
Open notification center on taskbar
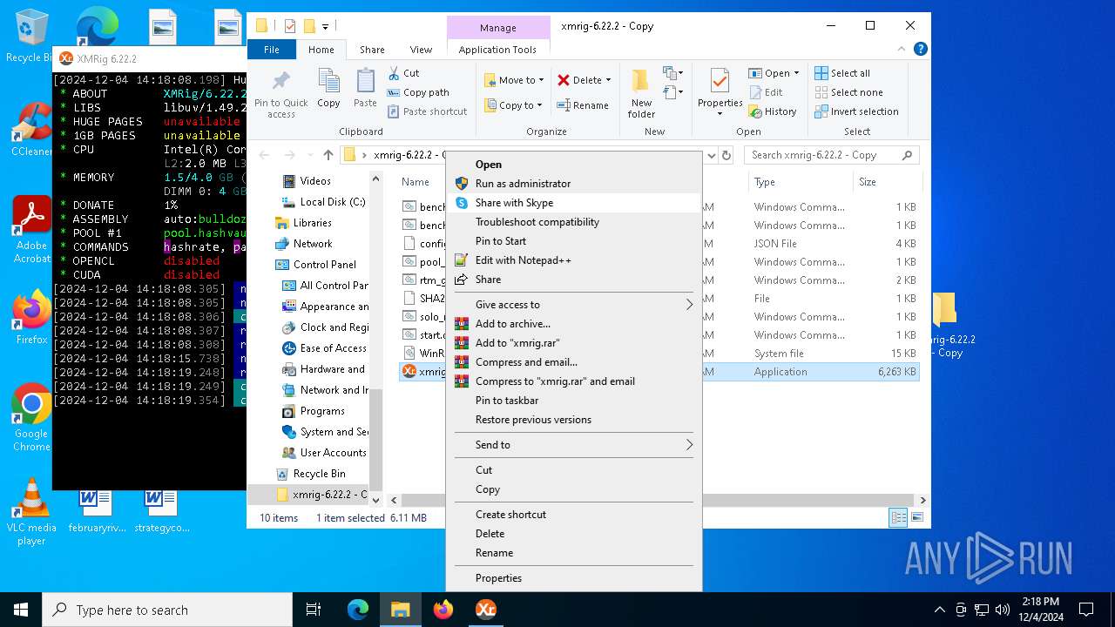(1086, 610)
